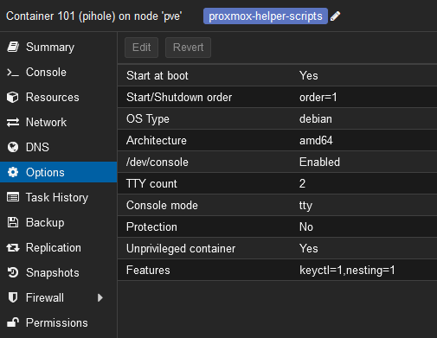Click the tty console mode value
This screenshot has width=437, height=338.
coord(305,206)
